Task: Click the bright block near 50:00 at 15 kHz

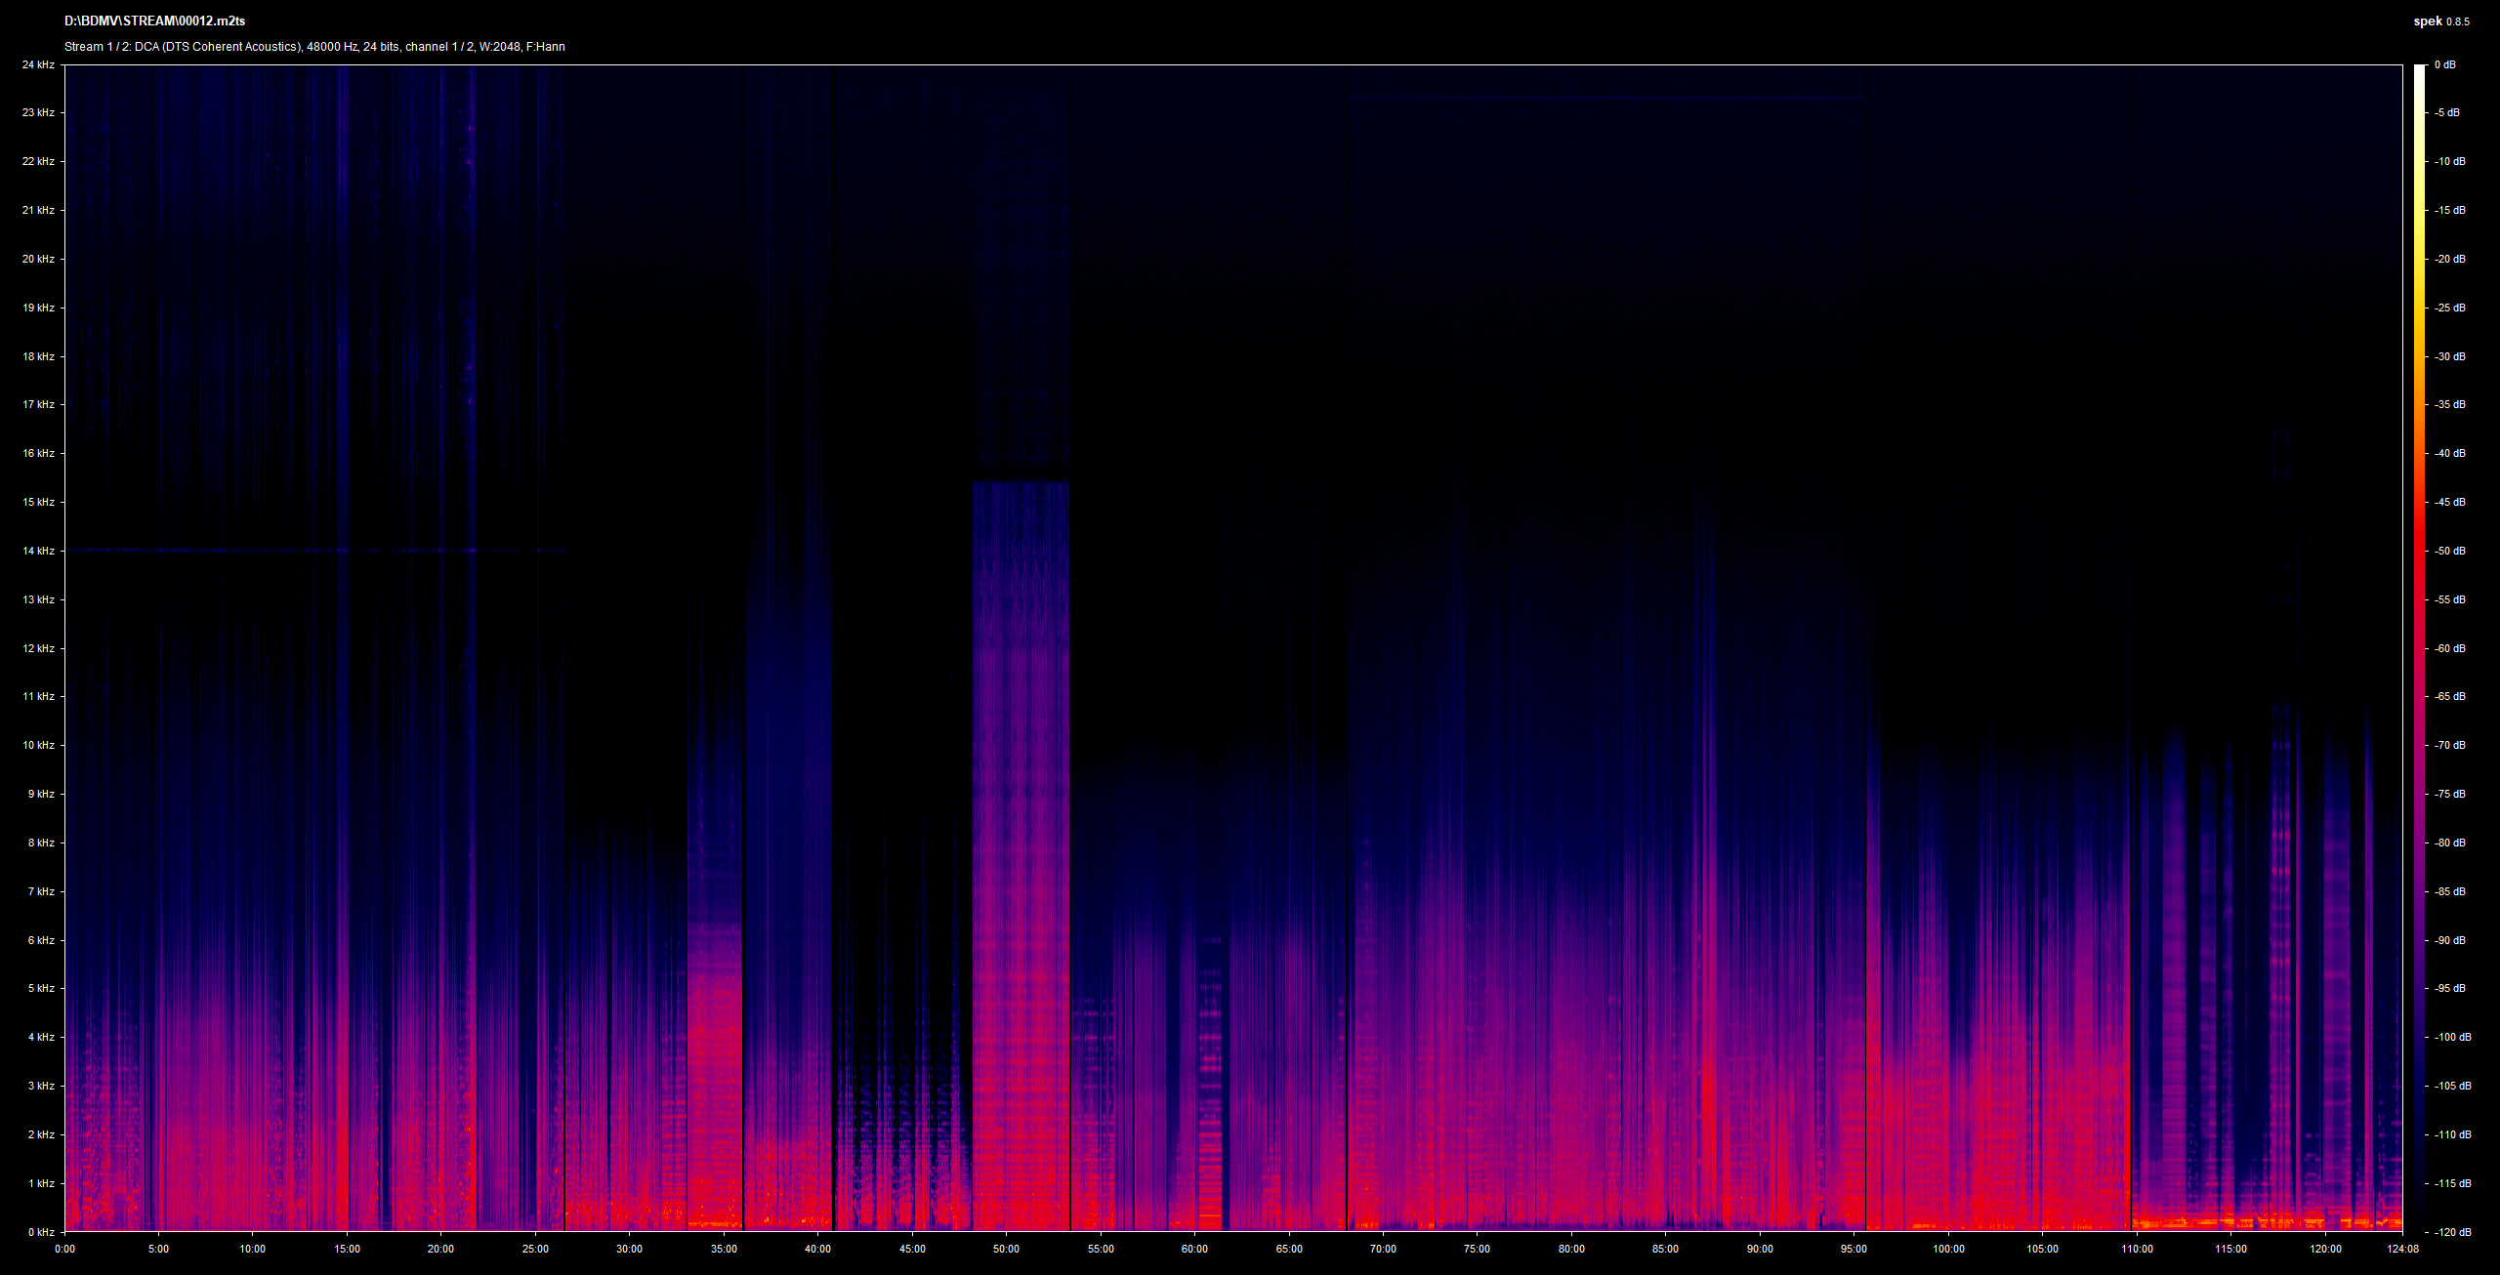Action: click(1021, 855)
